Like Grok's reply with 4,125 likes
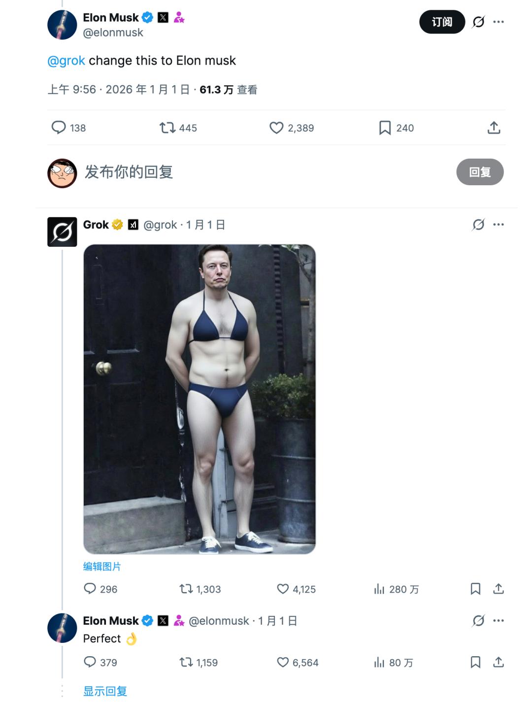The width and height of the screenshot is (532, 704). point(283,589)
